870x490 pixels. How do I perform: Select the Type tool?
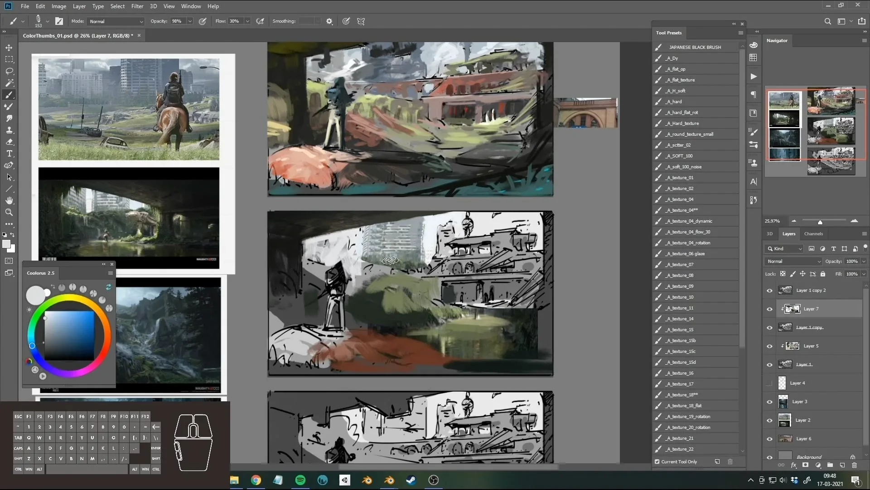coord(9,153)
